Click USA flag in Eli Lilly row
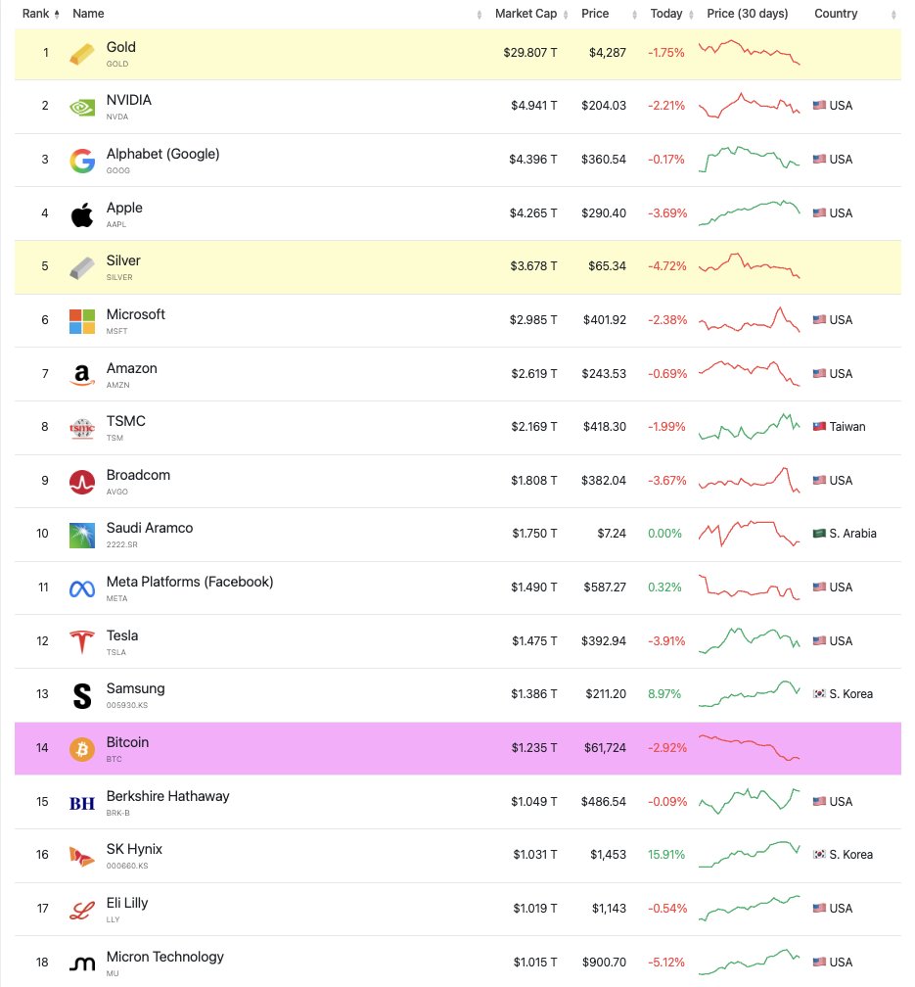 tap(819, 908)
